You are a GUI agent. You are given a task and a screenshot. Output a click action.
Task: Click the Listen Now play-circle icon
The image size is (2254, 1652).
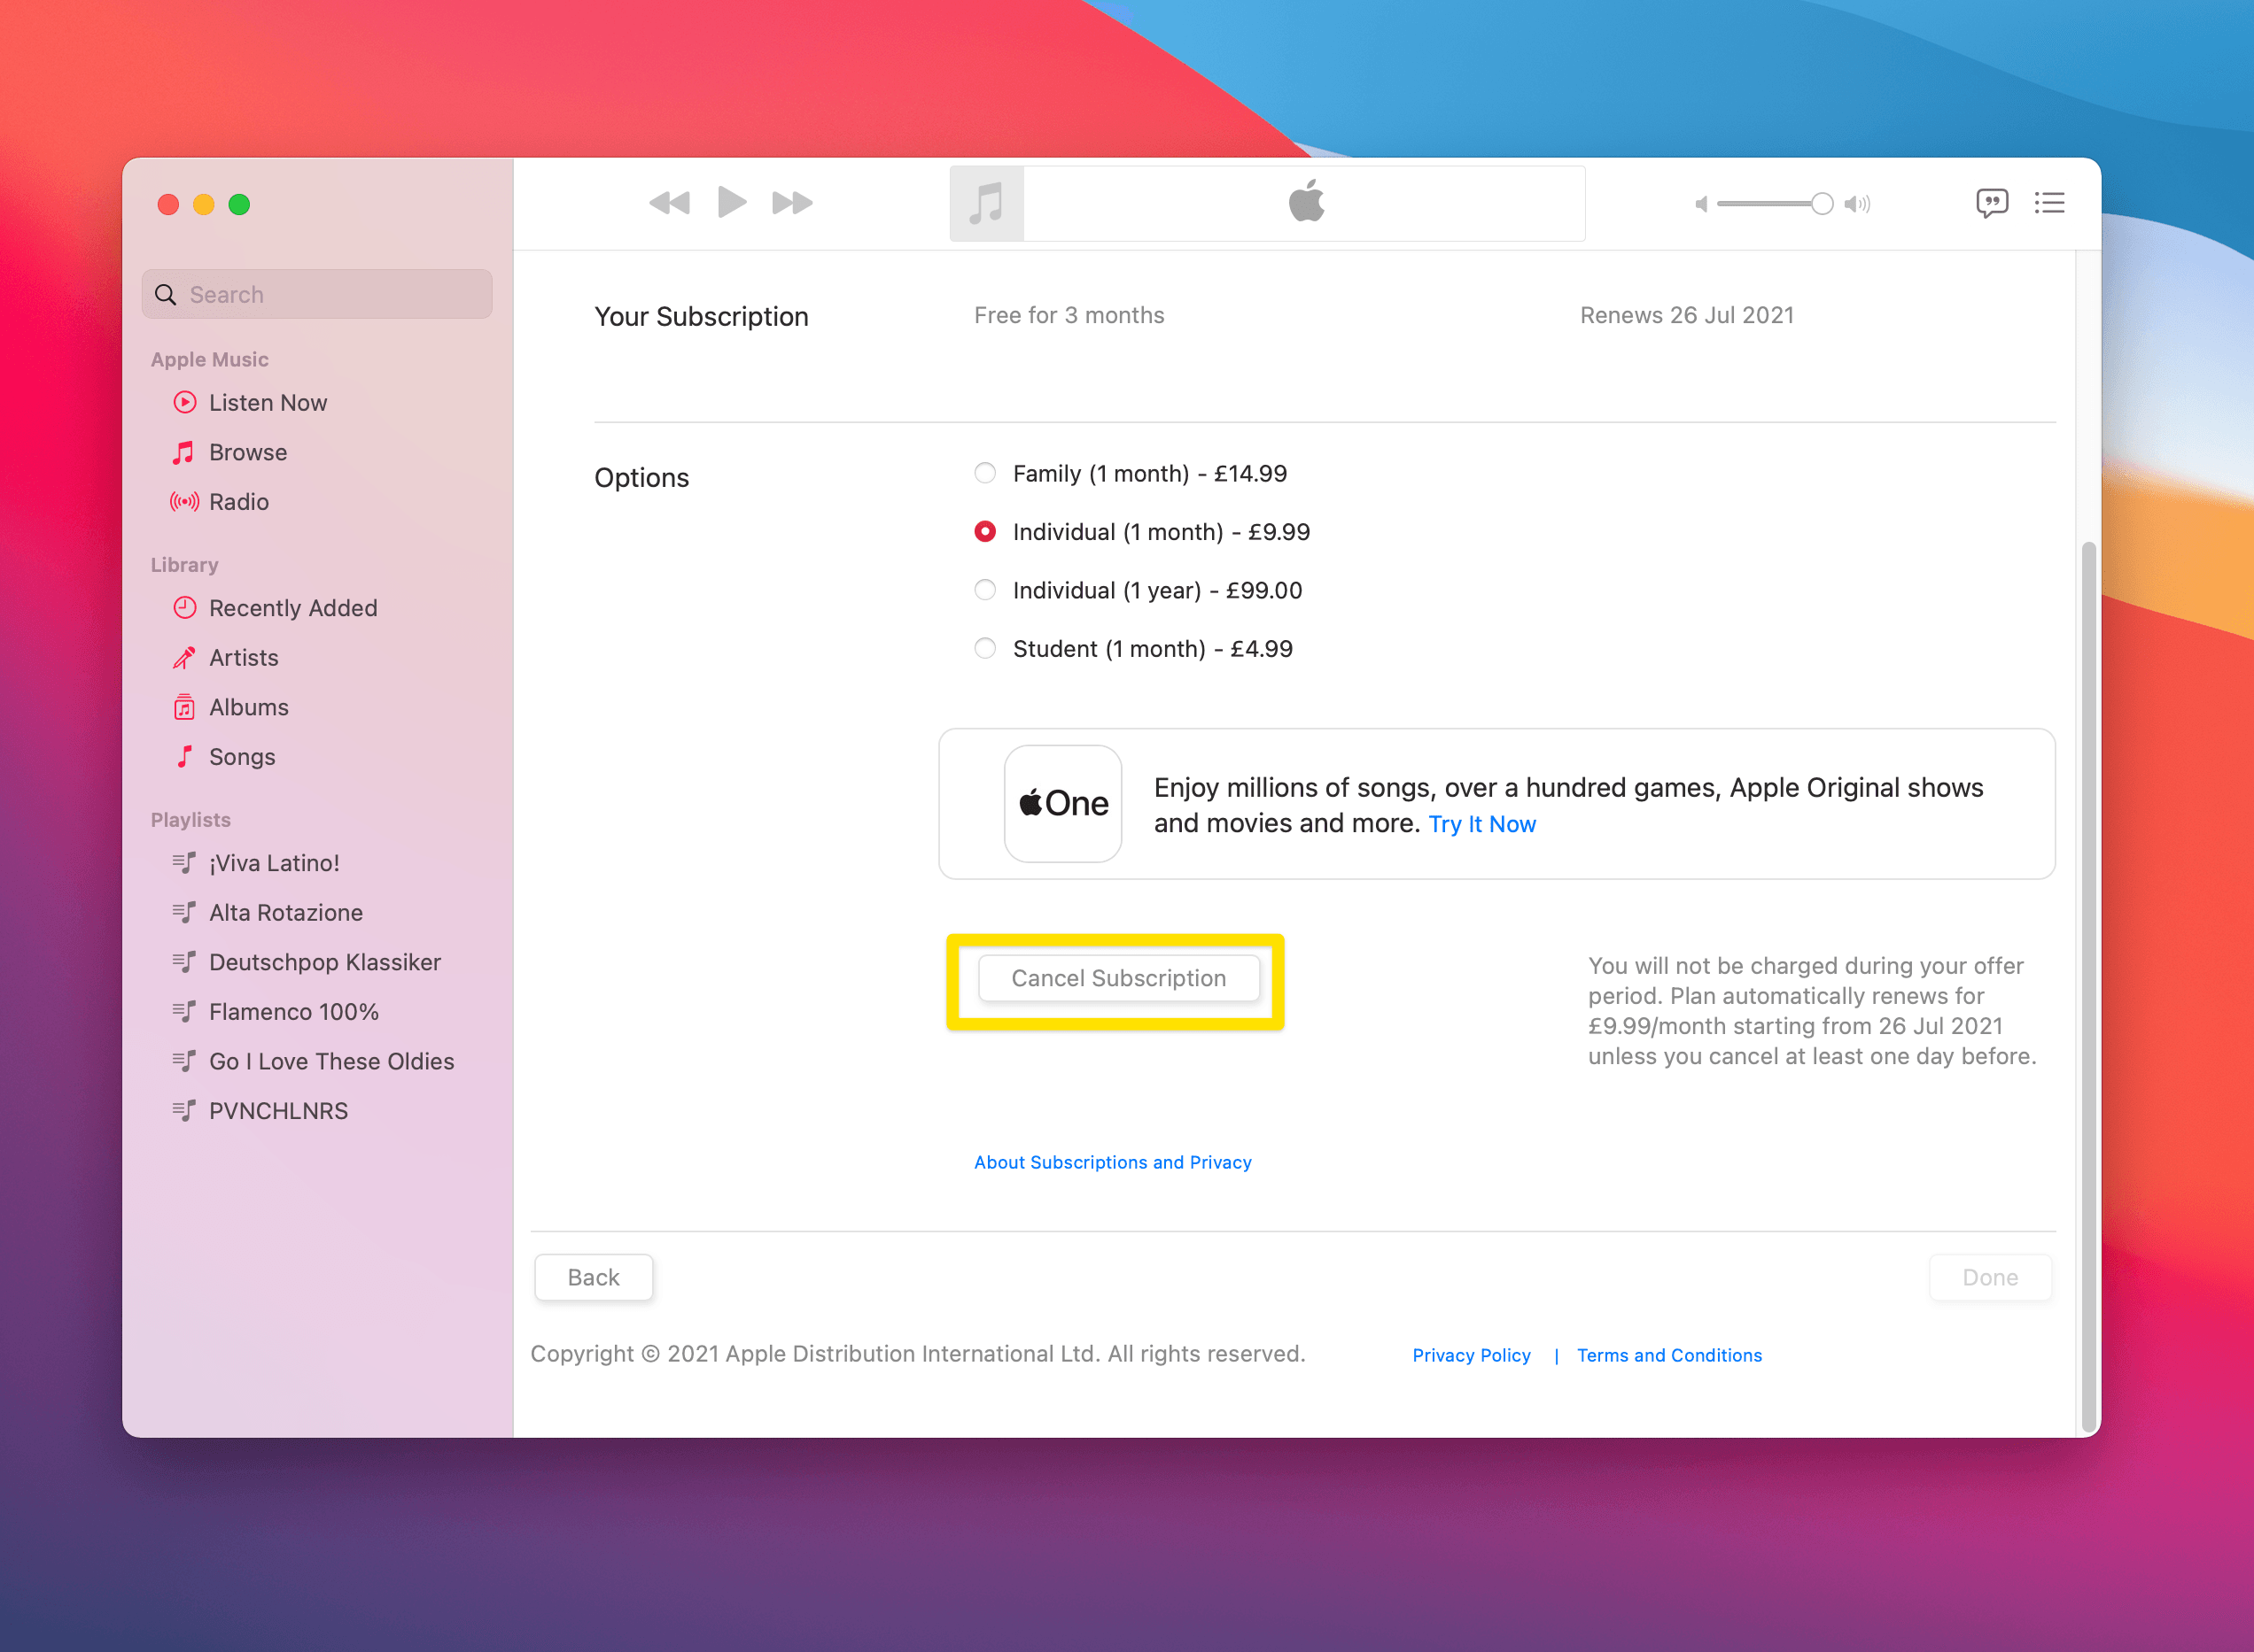pos(184,403)
